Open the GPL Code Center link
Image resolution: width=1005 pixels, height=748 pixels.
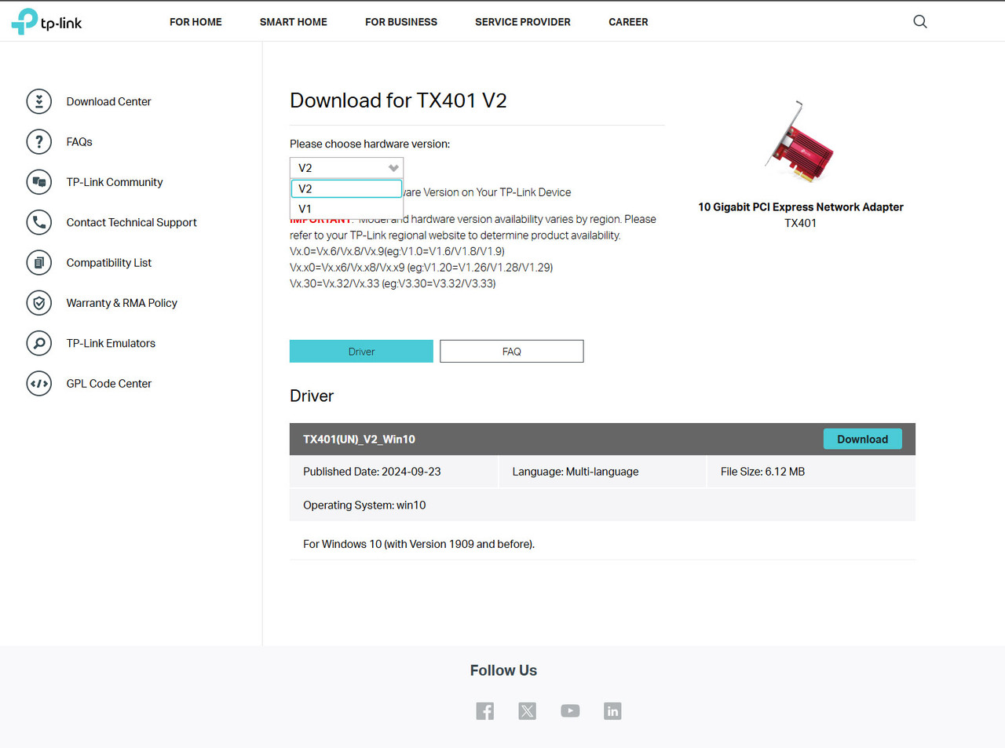pos(109,383)
